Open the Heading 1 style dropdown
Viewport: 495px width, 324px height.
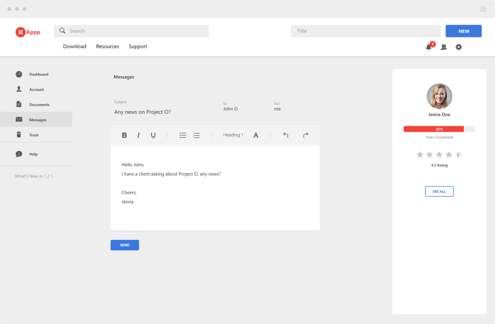(x=233, y=135)
